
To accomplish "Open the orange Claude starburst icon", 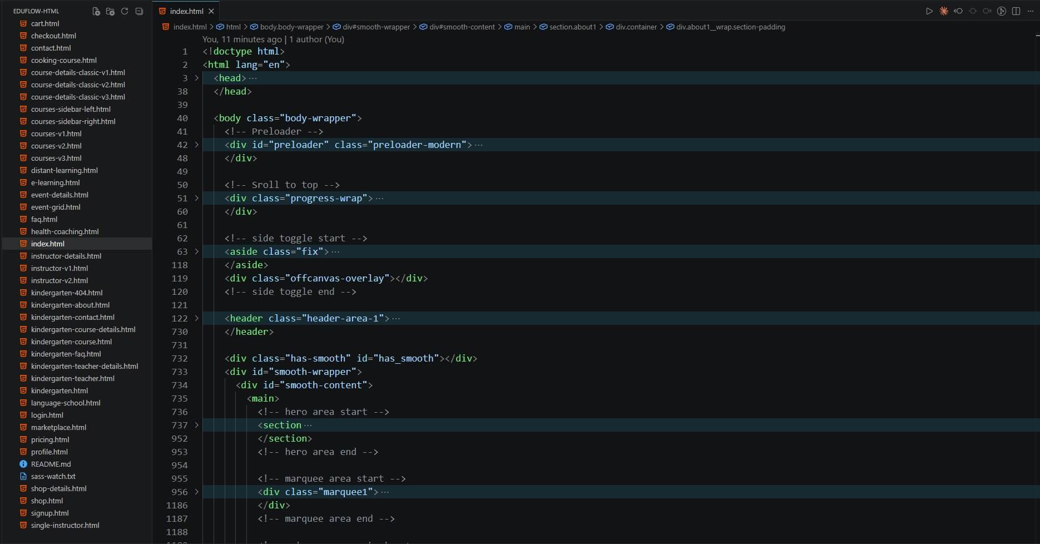I will 944,11.
